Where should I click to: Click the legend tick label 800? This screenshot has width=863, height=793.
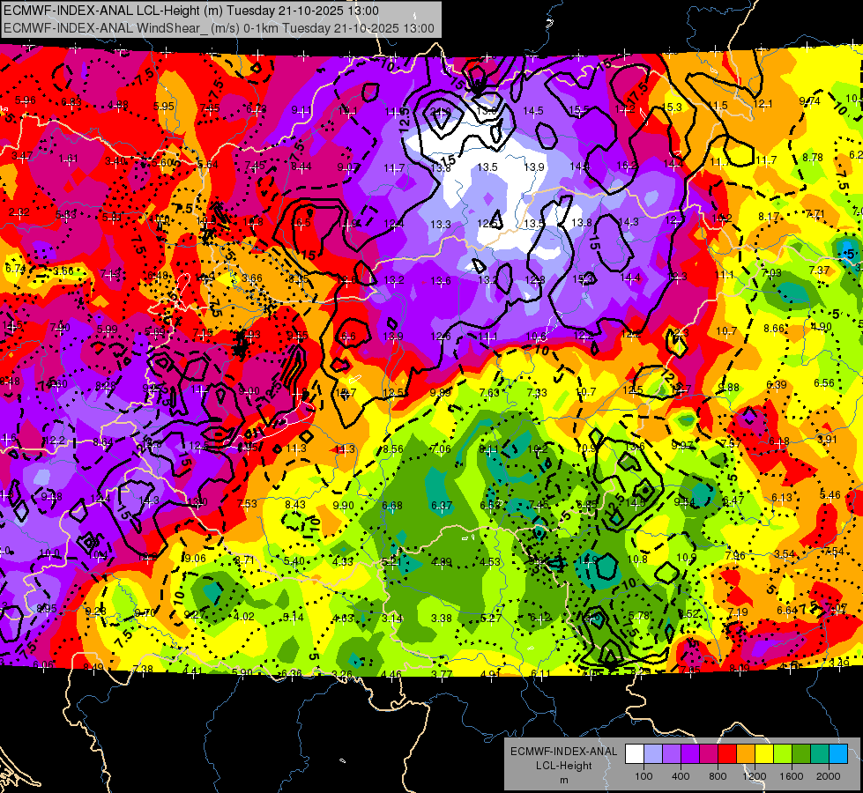(x=718, y=776)
